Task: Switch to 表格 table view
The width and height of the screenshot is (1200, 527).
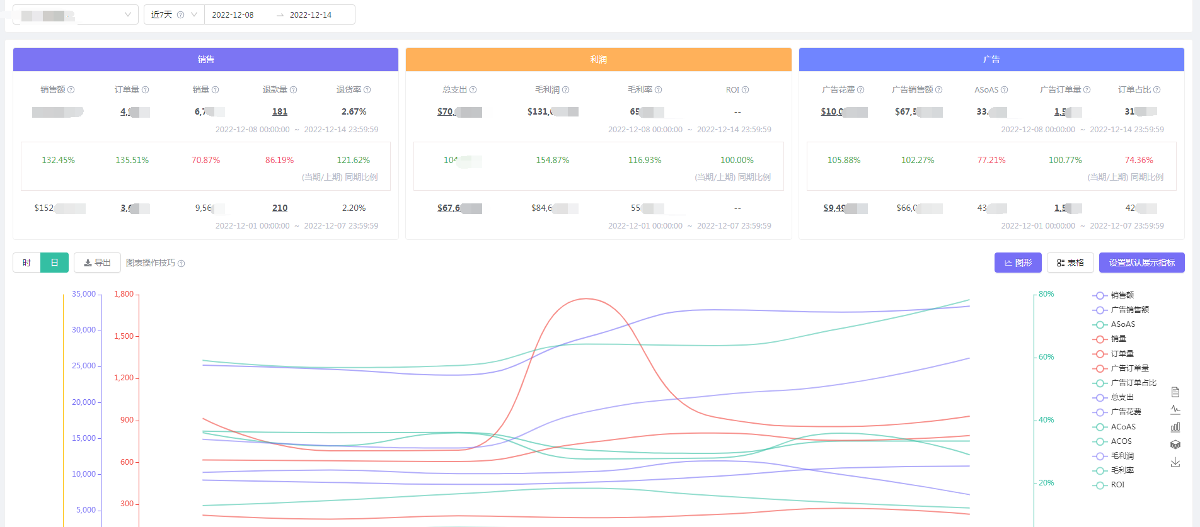Action: point(1070,263)
